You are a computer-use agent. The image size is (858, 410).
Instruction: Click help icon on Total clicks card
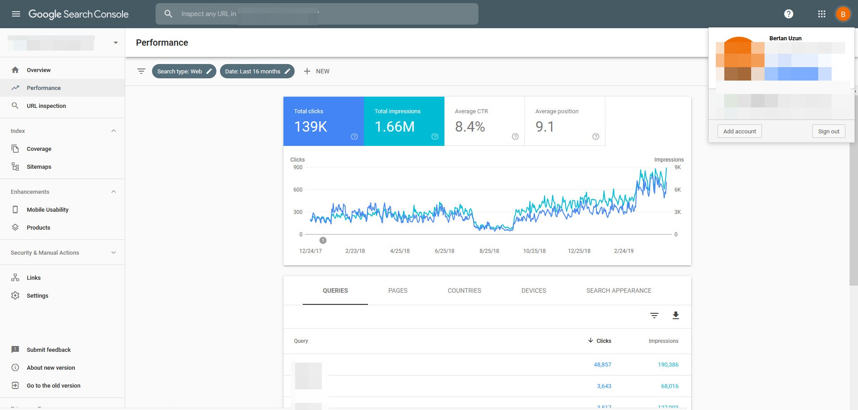(x=354, y=137)
